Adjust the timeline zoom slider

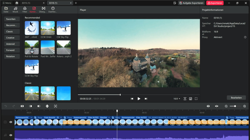pos(235,106)
